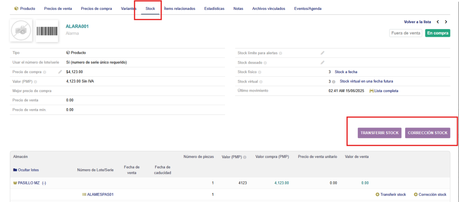Toggle the Fuera de venta status
Image resolution: width=459 pixels, height=202 pixels.
[x=406, y=33]
